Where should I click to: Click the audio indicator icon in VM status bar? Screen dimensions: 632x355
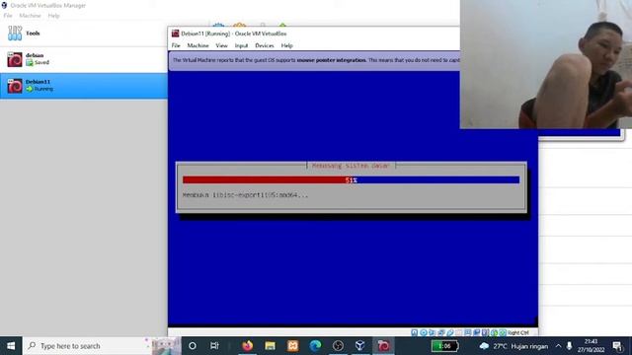(433, 332)
